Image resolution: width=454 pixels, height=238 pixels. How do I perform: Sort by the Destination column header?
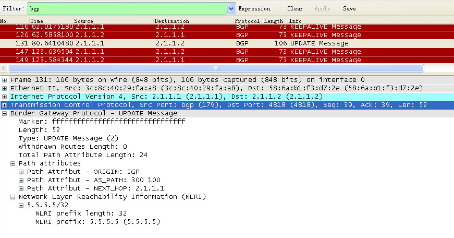193,21
